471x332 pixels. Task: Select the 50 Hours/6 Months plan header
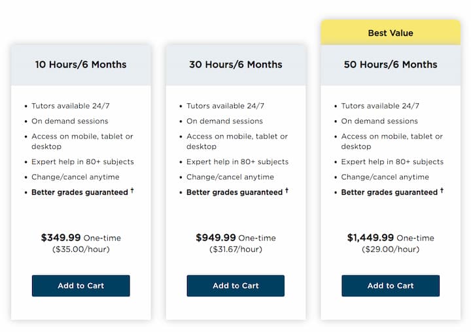[391, 65]
